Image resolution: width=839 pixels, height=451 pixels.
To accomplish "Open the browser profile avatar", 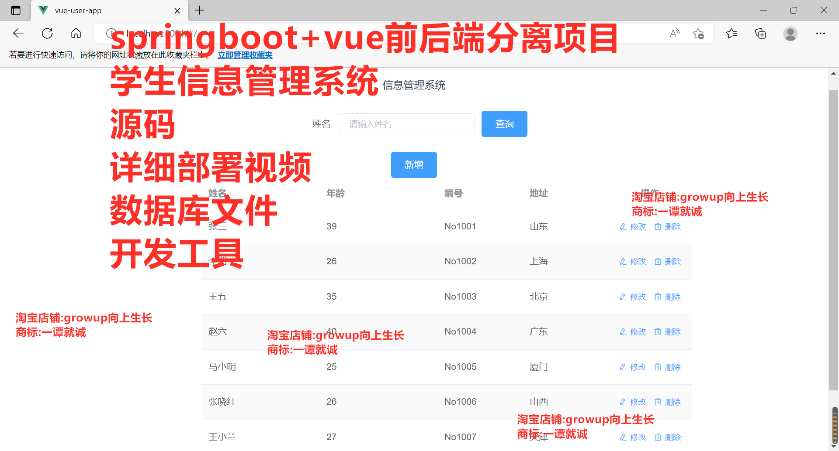I will tap(790, 33).
